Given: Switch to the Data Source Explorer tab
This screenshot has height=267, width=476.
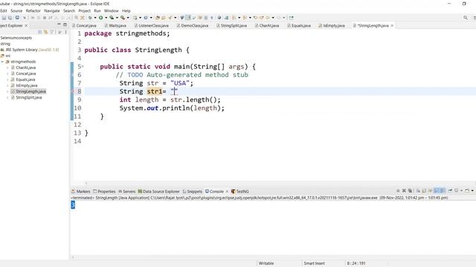Looking at the screenshot, I should point(158,191).
